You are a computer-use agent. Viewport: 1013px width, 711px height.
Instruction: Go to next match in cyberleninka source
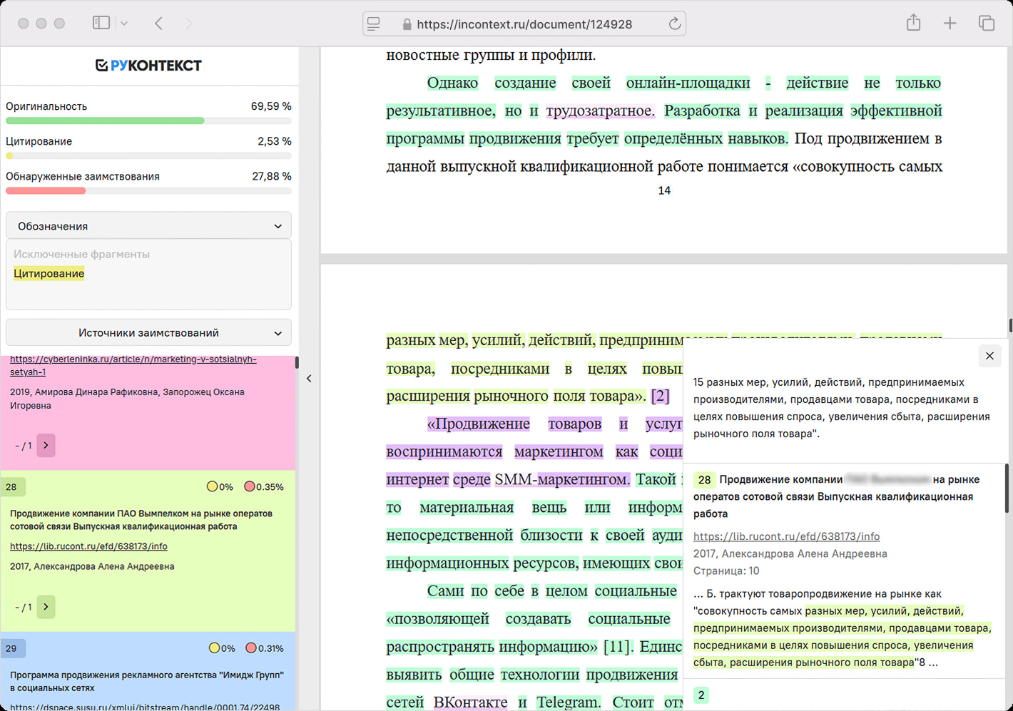(46, 446)
